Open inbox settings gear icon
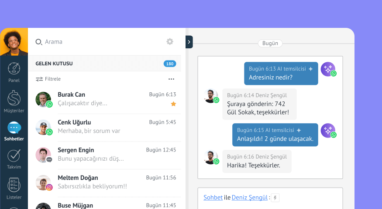Screen dimensions: 382x209 tap(170, 41)
